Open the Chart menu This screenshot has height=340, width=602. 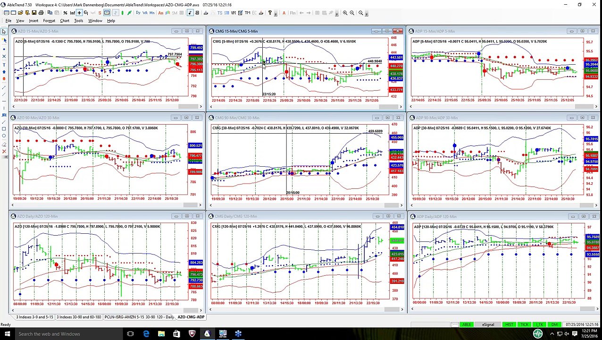(x=65, y=21)
